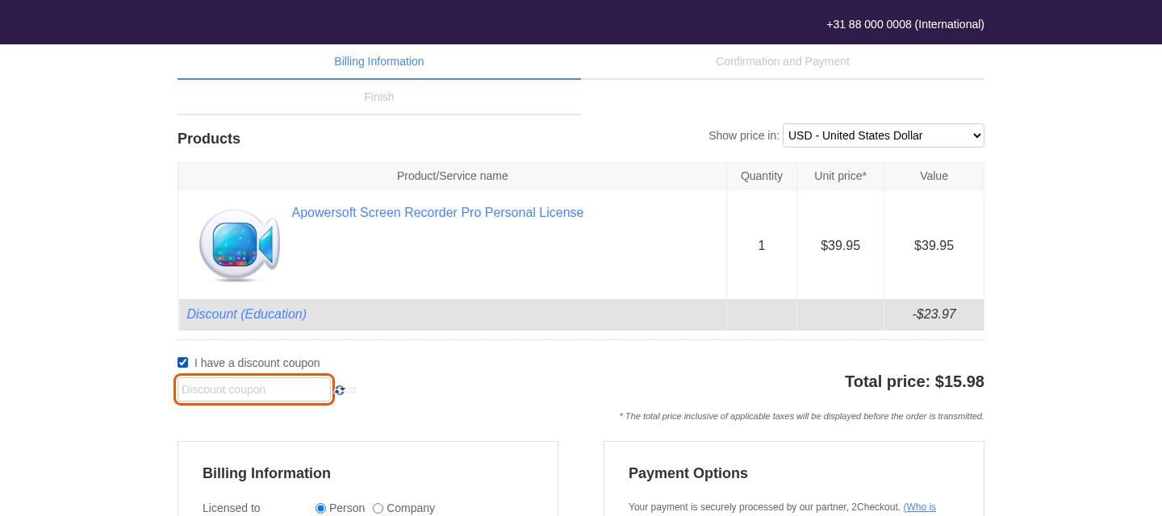Click the quantity value 1
1162x516 pixels.
pos(762,246)
